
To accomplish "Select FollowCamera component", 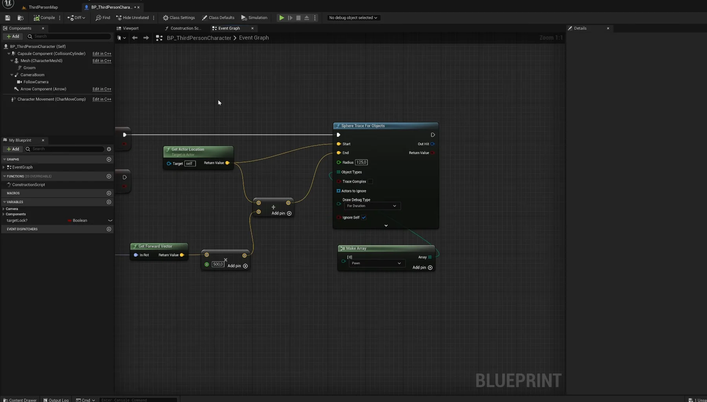I will (x=36, y=82).
